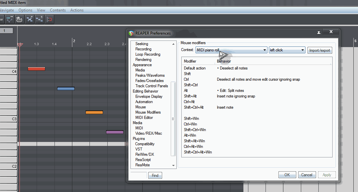Open the Actions menu
Screen dimensions: 358x192
point(77,10)
